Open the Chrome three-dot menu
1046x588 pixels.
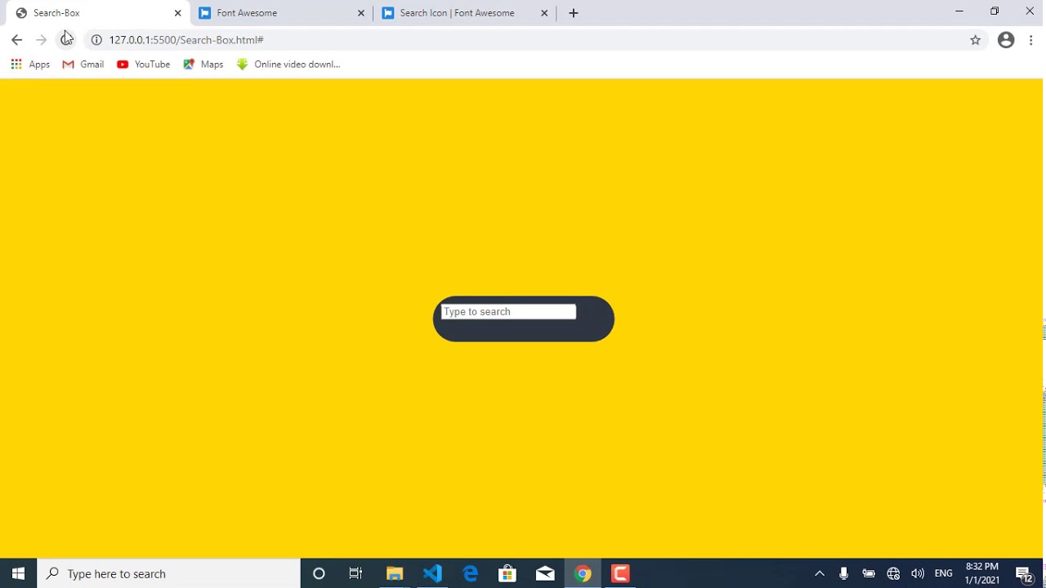pyautogui.click(x=1031, y=40)
